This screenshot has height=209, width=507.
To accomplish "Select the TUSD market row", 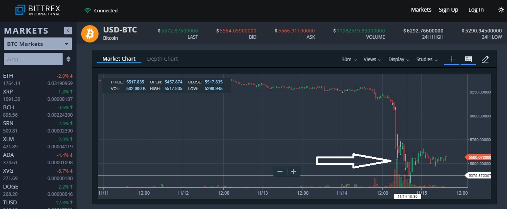I will coord(38,204).
